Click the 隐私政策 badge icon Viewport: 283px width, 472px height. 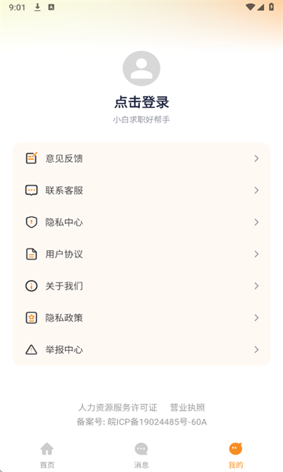tap(31, 318)
